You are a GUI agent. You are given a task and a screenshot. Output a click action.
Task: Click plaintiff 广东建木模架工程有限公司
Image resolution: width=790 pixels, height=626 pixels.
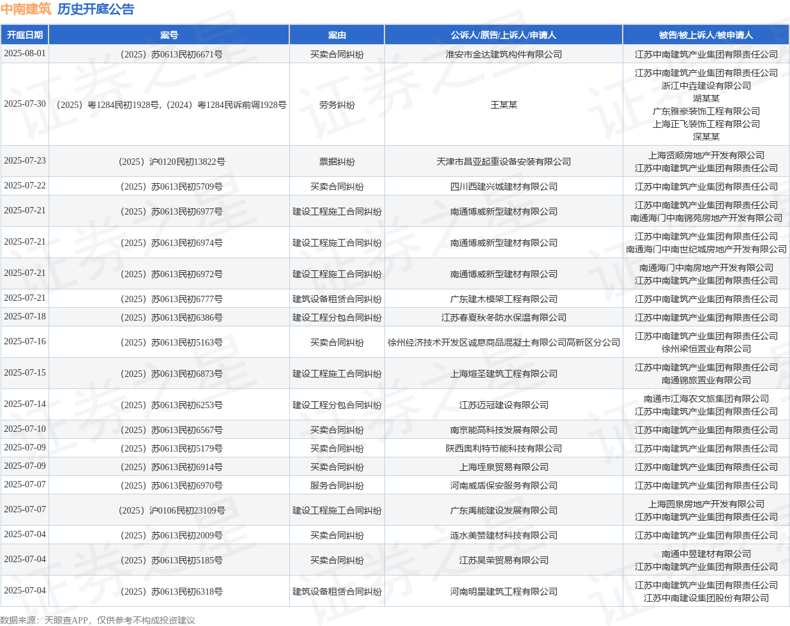pos(504,299)
